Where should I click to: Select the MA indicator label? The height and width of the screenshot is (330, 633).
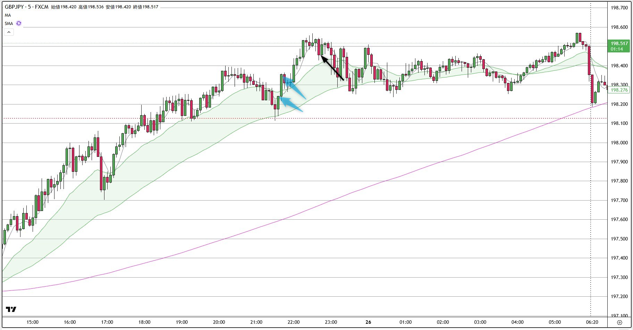tap(8, 15)
